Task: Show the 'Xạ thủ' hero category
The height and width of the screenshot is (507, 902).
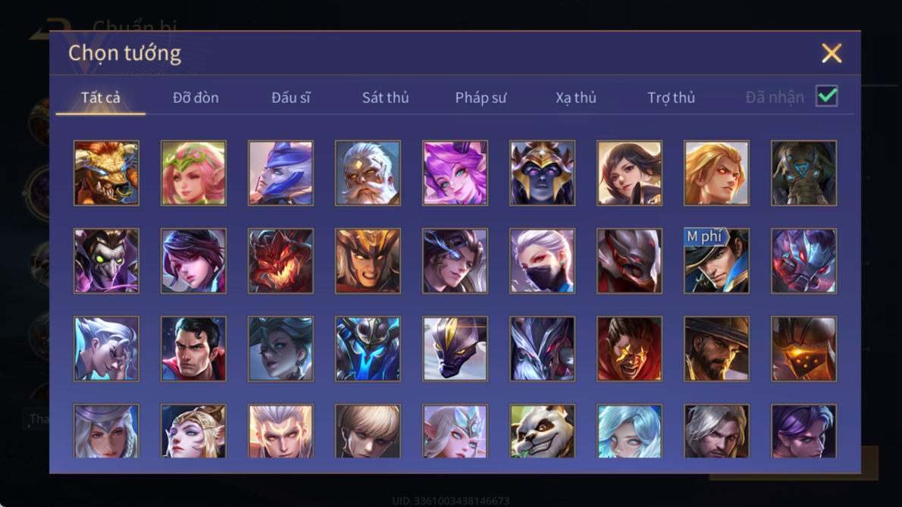Action: (576, 98)
